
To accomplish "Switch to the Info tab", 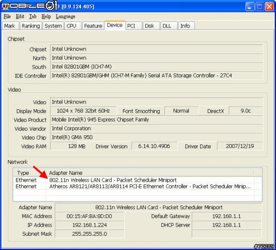I will [x=186, y=26].
